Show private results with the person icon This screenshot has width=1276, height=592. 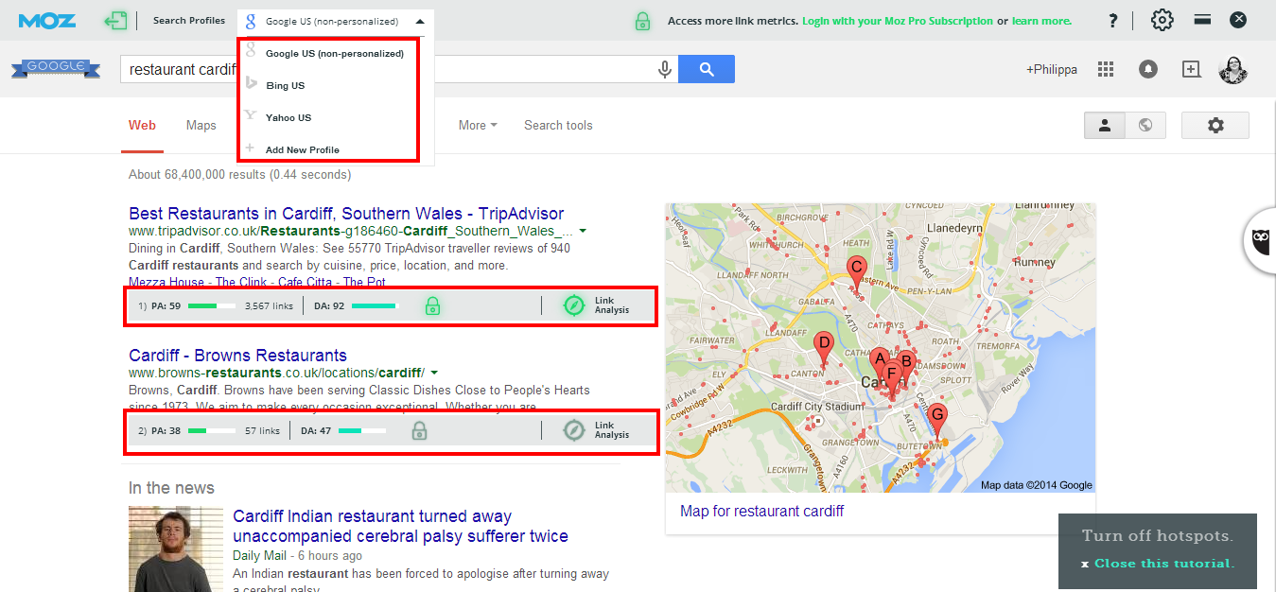[1104, 125]
